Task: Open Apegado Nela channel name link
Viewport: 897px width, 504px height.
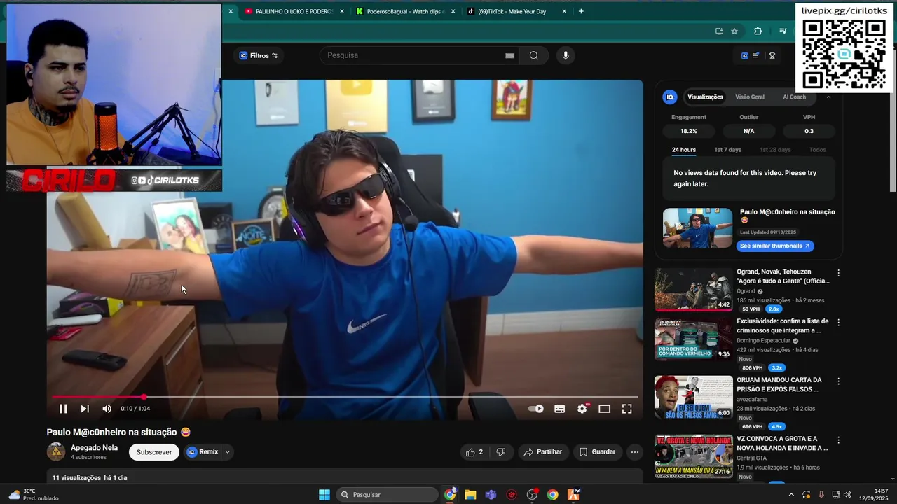Action: click(94, 448)
